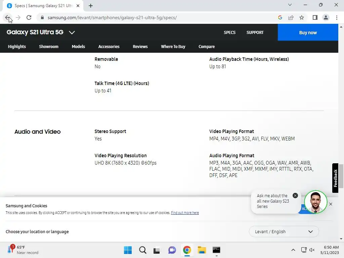Viewport: 344px width, 258px height.
Task: Share this page via share icon
Action: click(x=291, y=17)
